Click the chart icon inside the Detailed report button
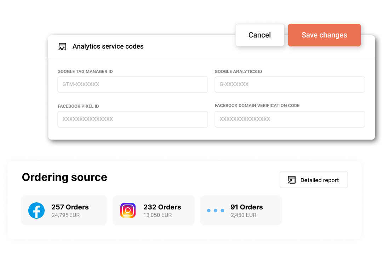This screenshot has width=383, height=263. [291, 180]
